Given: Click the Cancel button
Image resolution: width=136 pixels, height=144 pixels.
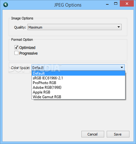Looking at the screenshot, I should coord(93,134).
